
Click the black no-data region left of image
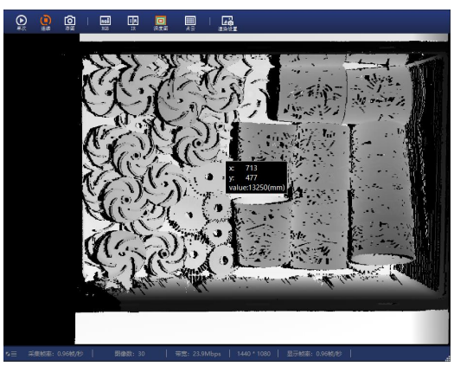pos(42,189)
